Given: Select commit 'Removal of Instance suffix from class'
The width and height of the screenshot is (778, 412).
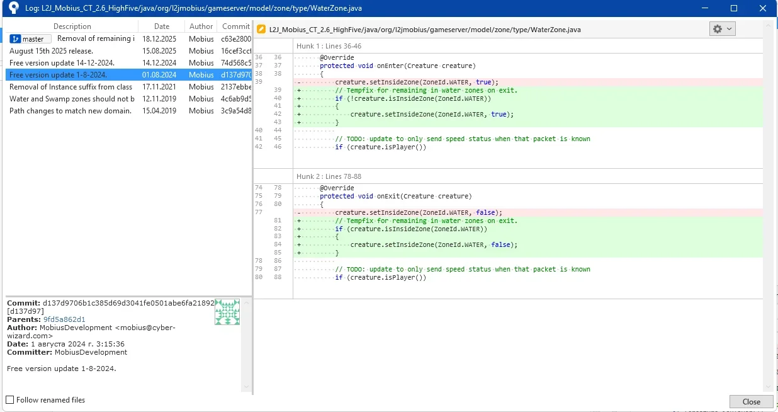Looking at the screenshot, I should [128, 87].
